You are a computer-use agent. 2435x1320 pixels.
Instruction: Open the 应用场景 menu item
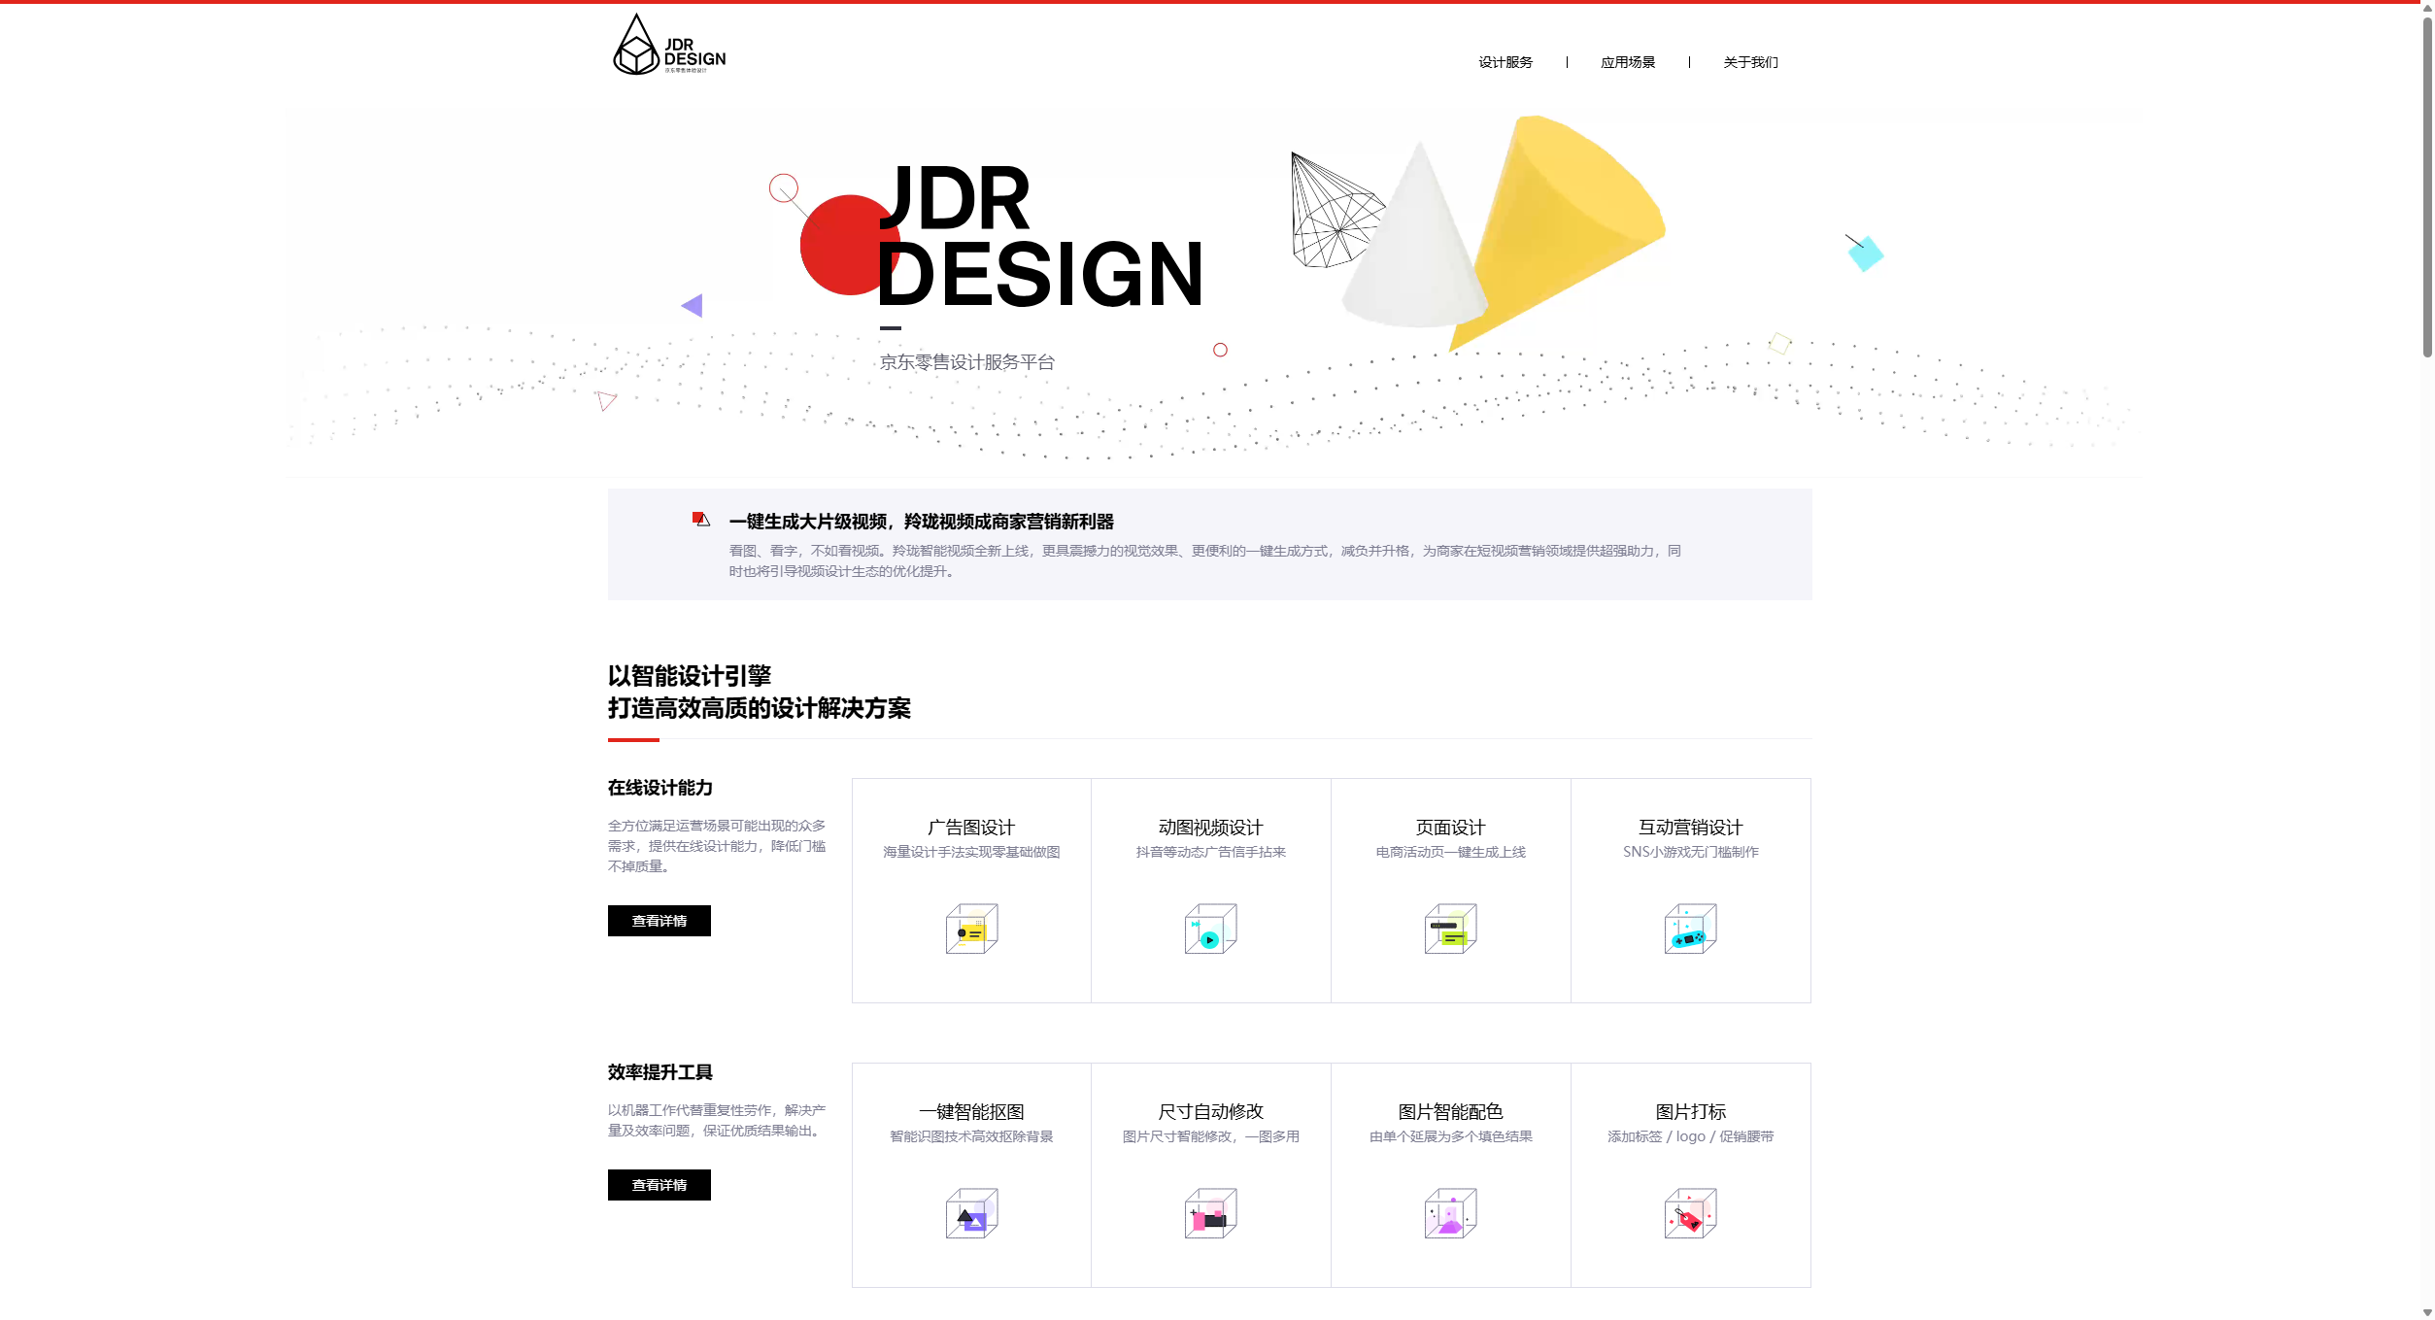[1628, 62]
